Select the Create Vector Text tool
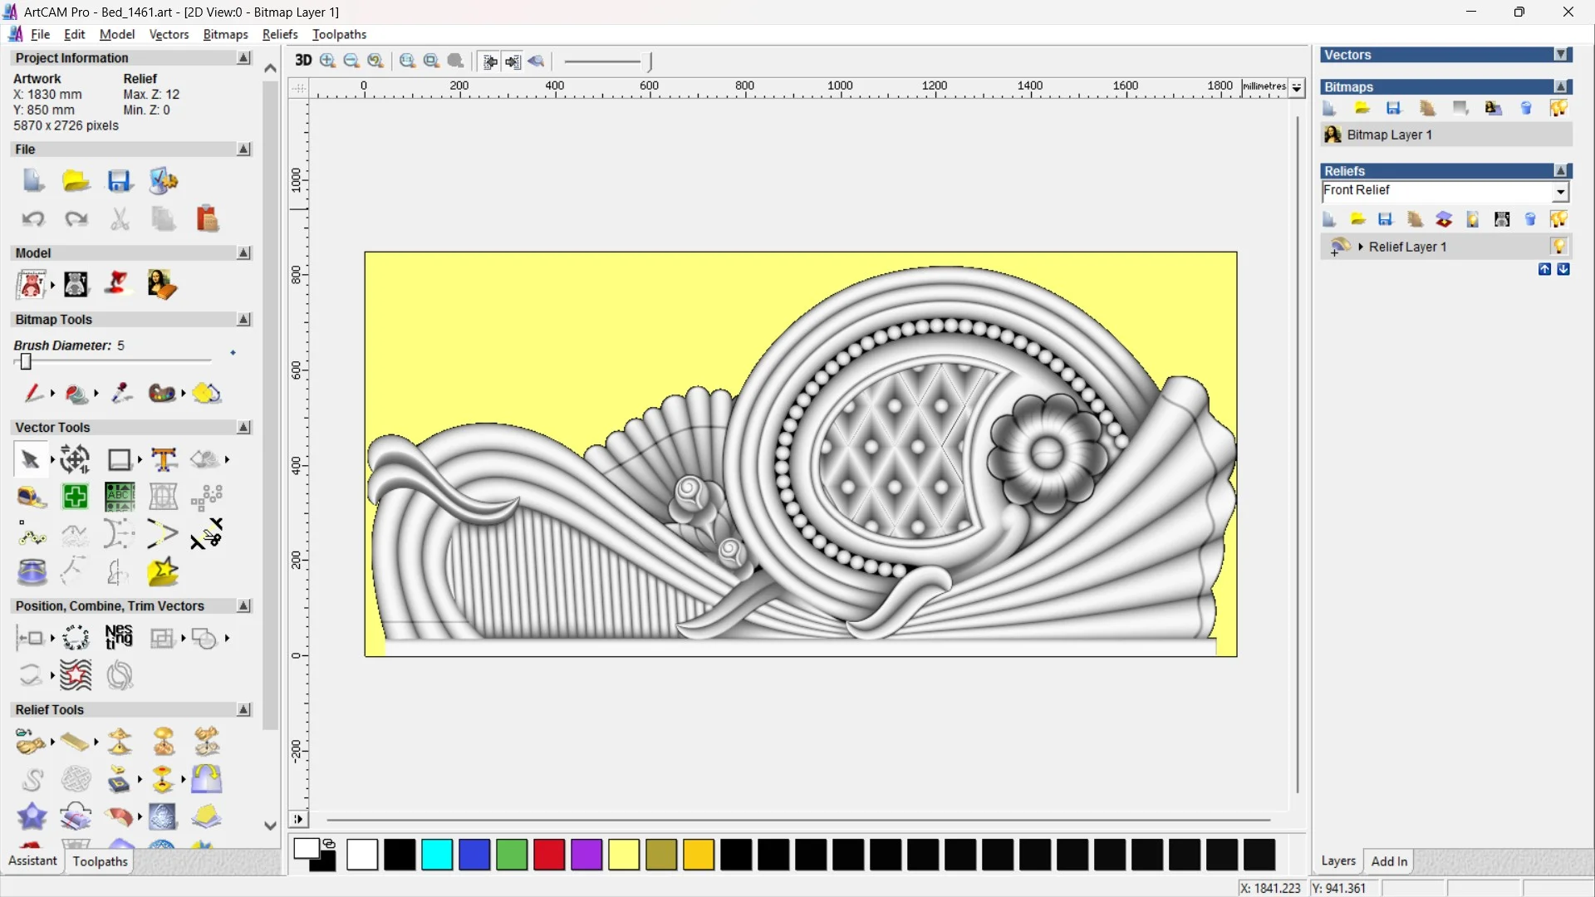The height and width of the screenshot is (897, 1595). point(164,459)
